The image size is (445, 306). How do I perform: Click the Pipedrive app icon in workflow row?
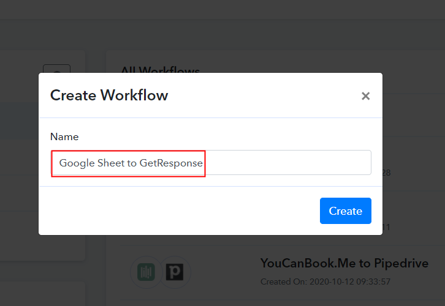[x=175, y=272]
